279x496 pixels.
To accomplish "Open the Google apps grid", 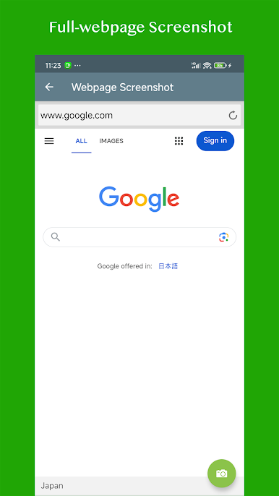I will coord(179,141).
